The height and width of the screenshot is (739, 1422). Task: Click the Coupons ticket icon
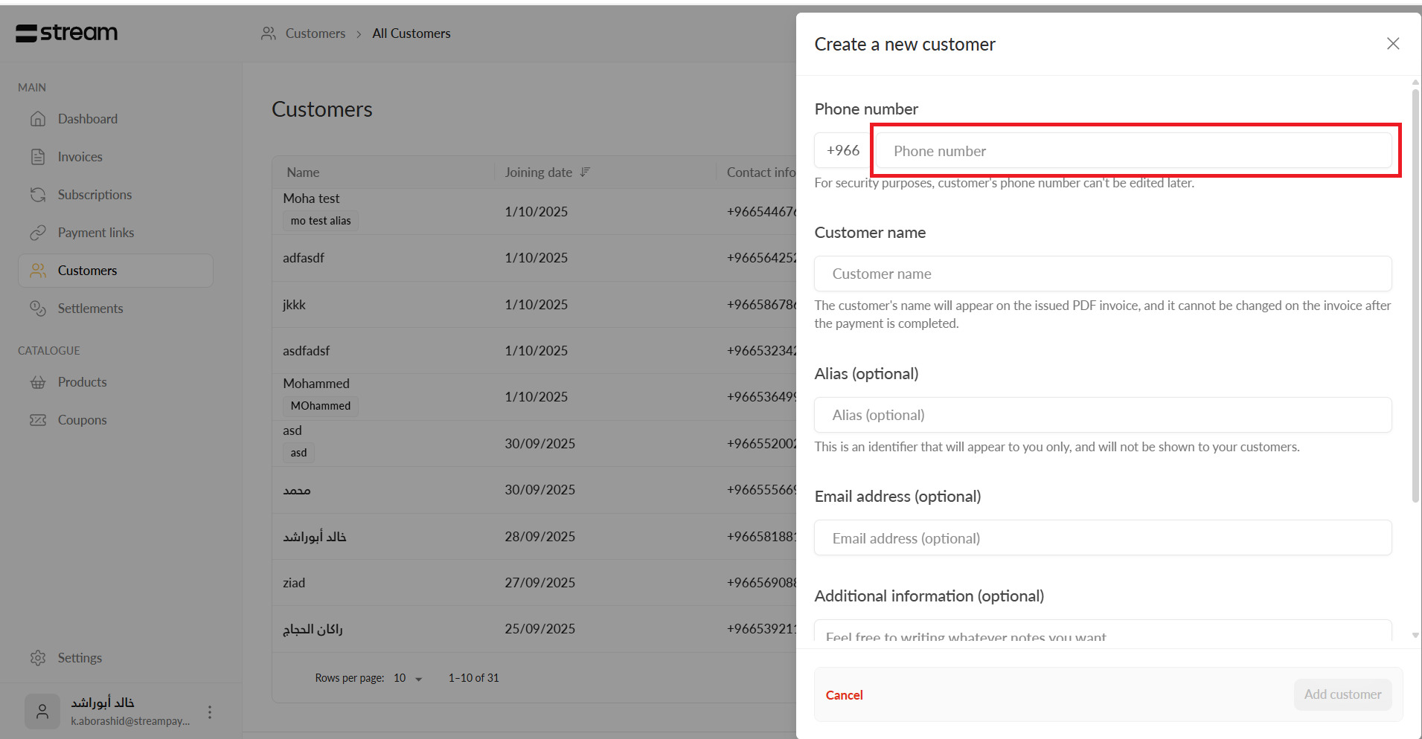38,420
